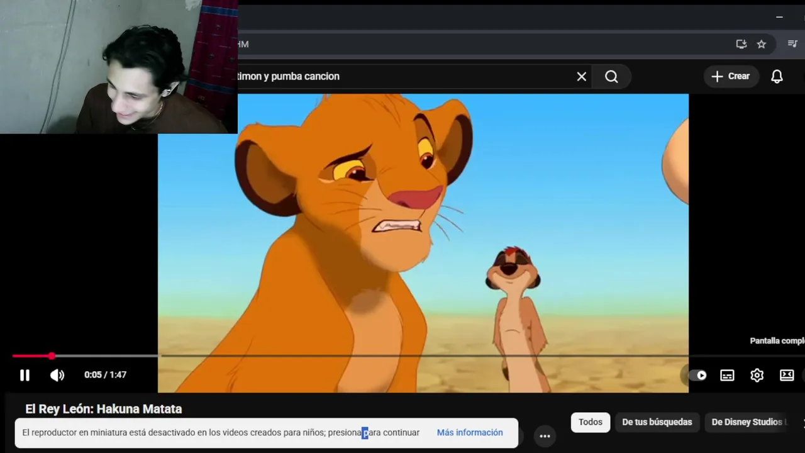Click the 0:05 / 1:47 time display
Viewport: 805px width, 453px height.
(106, 375)
